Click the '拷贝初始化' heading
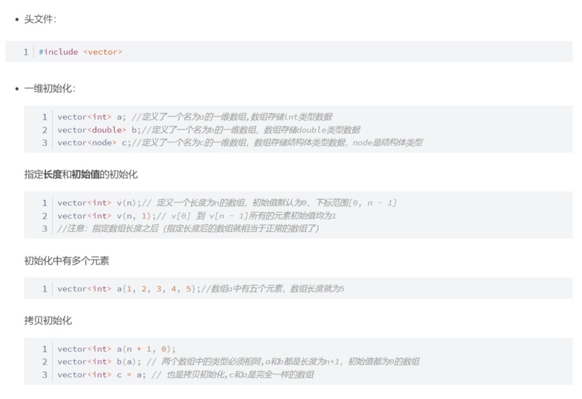This screenshot has width=582, height=399. tap(47, 321)
